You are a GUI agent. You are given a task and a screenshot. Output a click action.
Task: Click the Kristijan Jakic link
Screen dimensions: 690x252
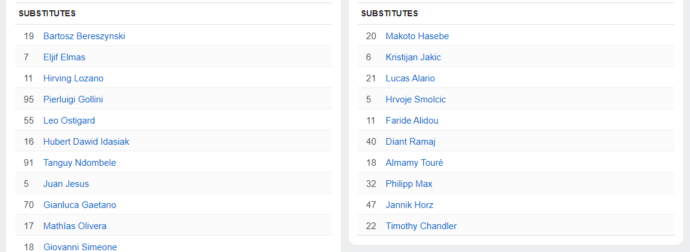click(413, 57)
